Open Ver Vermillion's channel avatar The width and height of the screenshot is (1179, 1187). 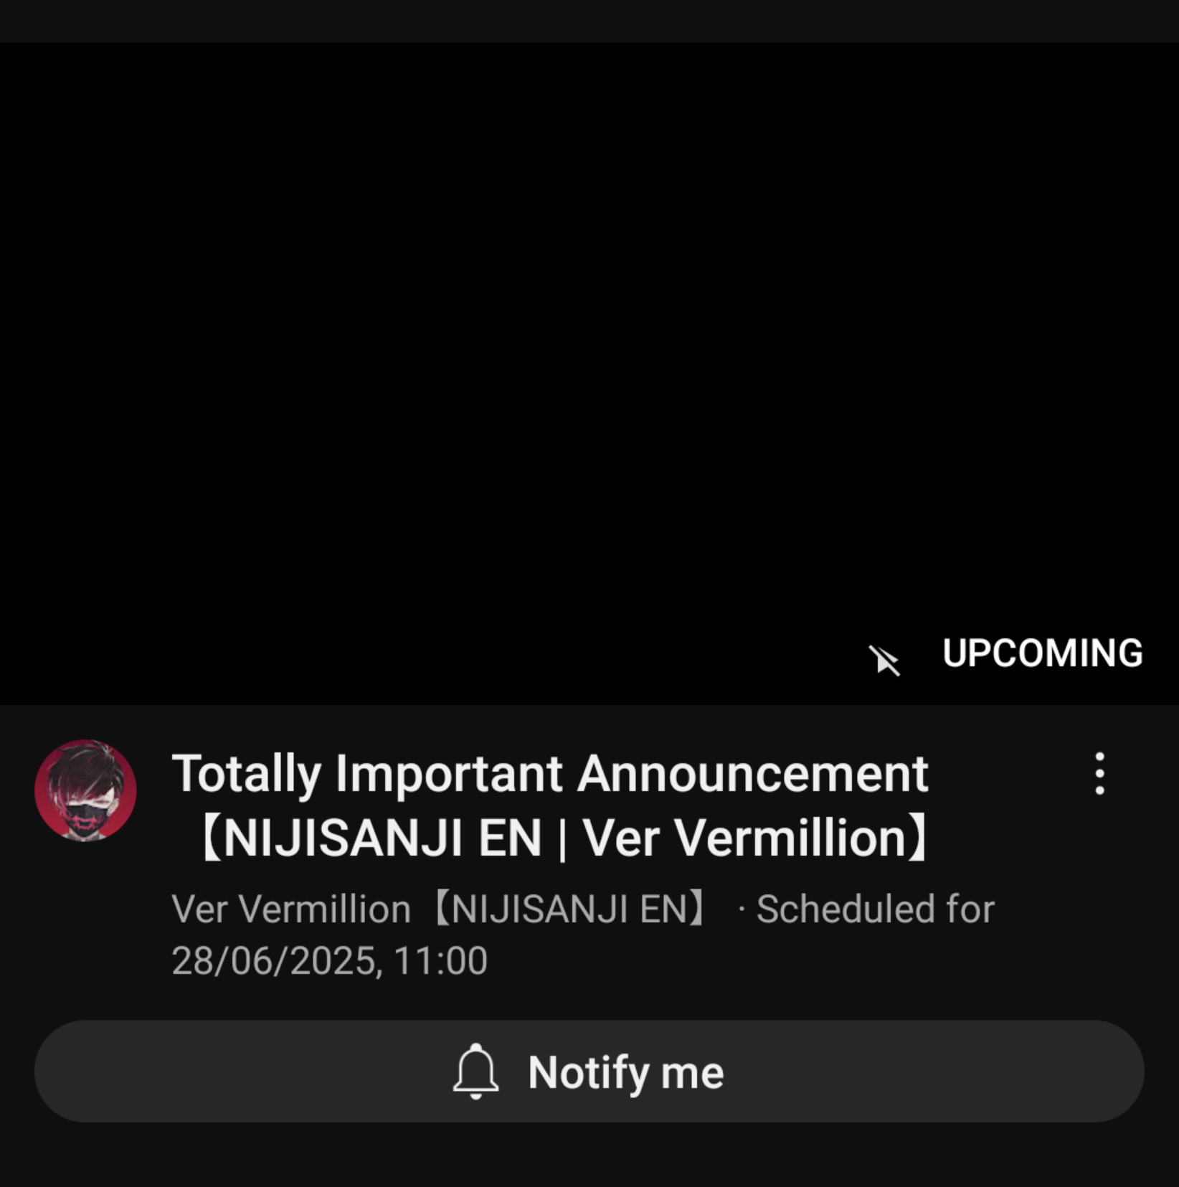coord(85,790)
